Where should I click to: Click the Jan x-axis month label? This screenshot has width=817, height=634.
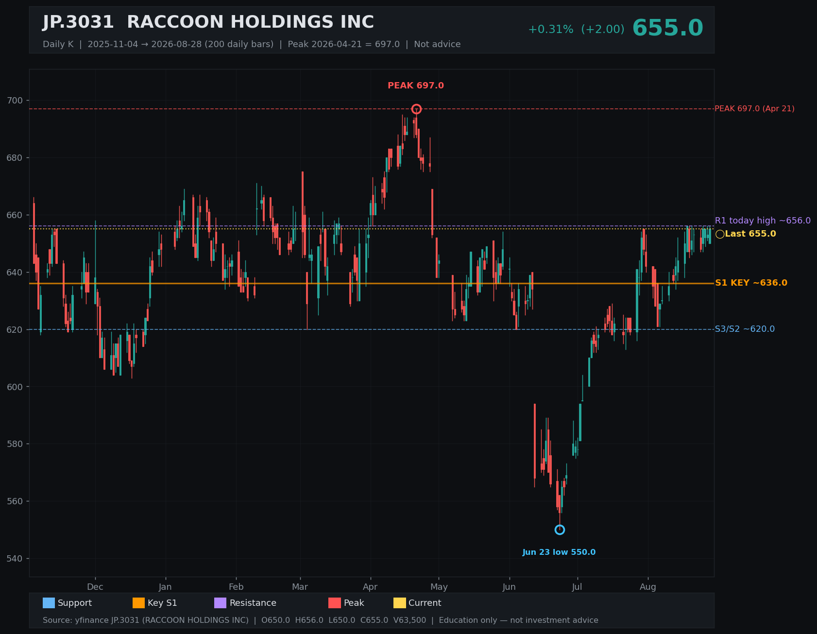pyautogui.click(x=166, y=587)
